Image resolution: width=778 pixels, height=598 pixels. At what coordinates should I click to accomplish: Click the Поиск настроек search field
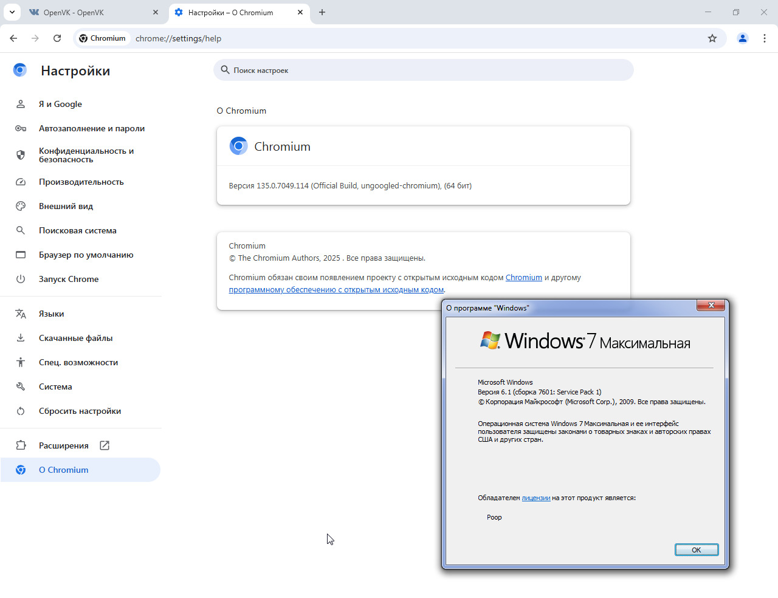pyautogui.click(x=423, y=70)
